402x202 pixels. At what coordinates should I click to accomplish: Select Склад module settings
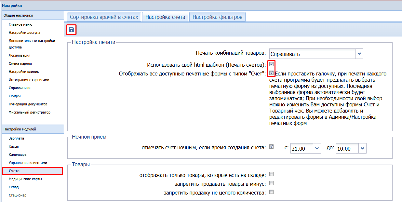14,187
